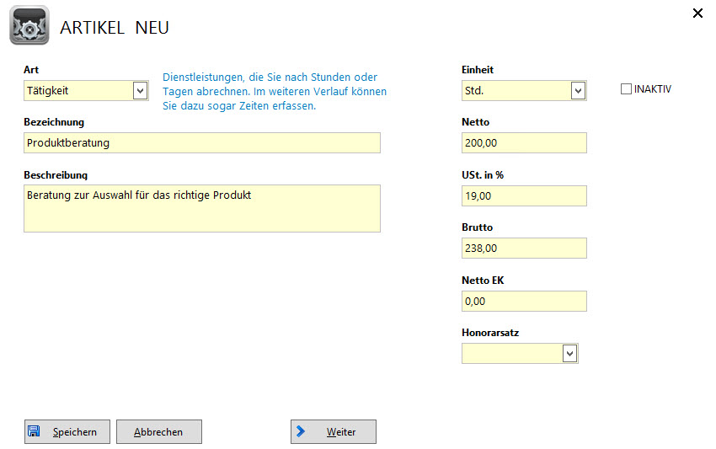The width and height of the screenshot is (716, 449).
Task: Click the INAKTIV label text
Action: [x=652, y=89]
